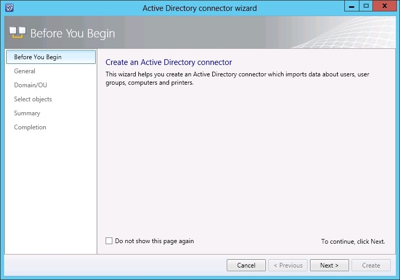Check Do not show this page again
Screen dimensions: 400x280
tap(109, 241)
